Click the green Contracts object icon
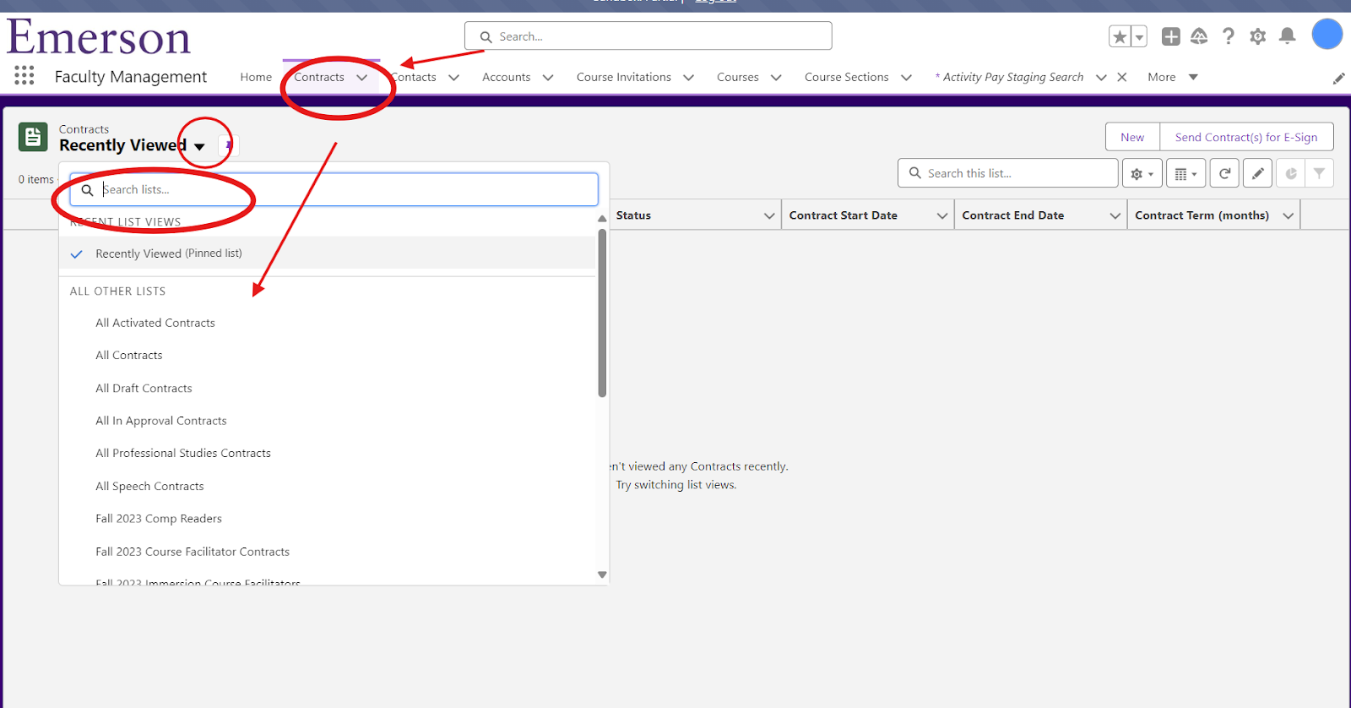The height and width of the screenshot is (708, 1351). [x=33, y=137]
